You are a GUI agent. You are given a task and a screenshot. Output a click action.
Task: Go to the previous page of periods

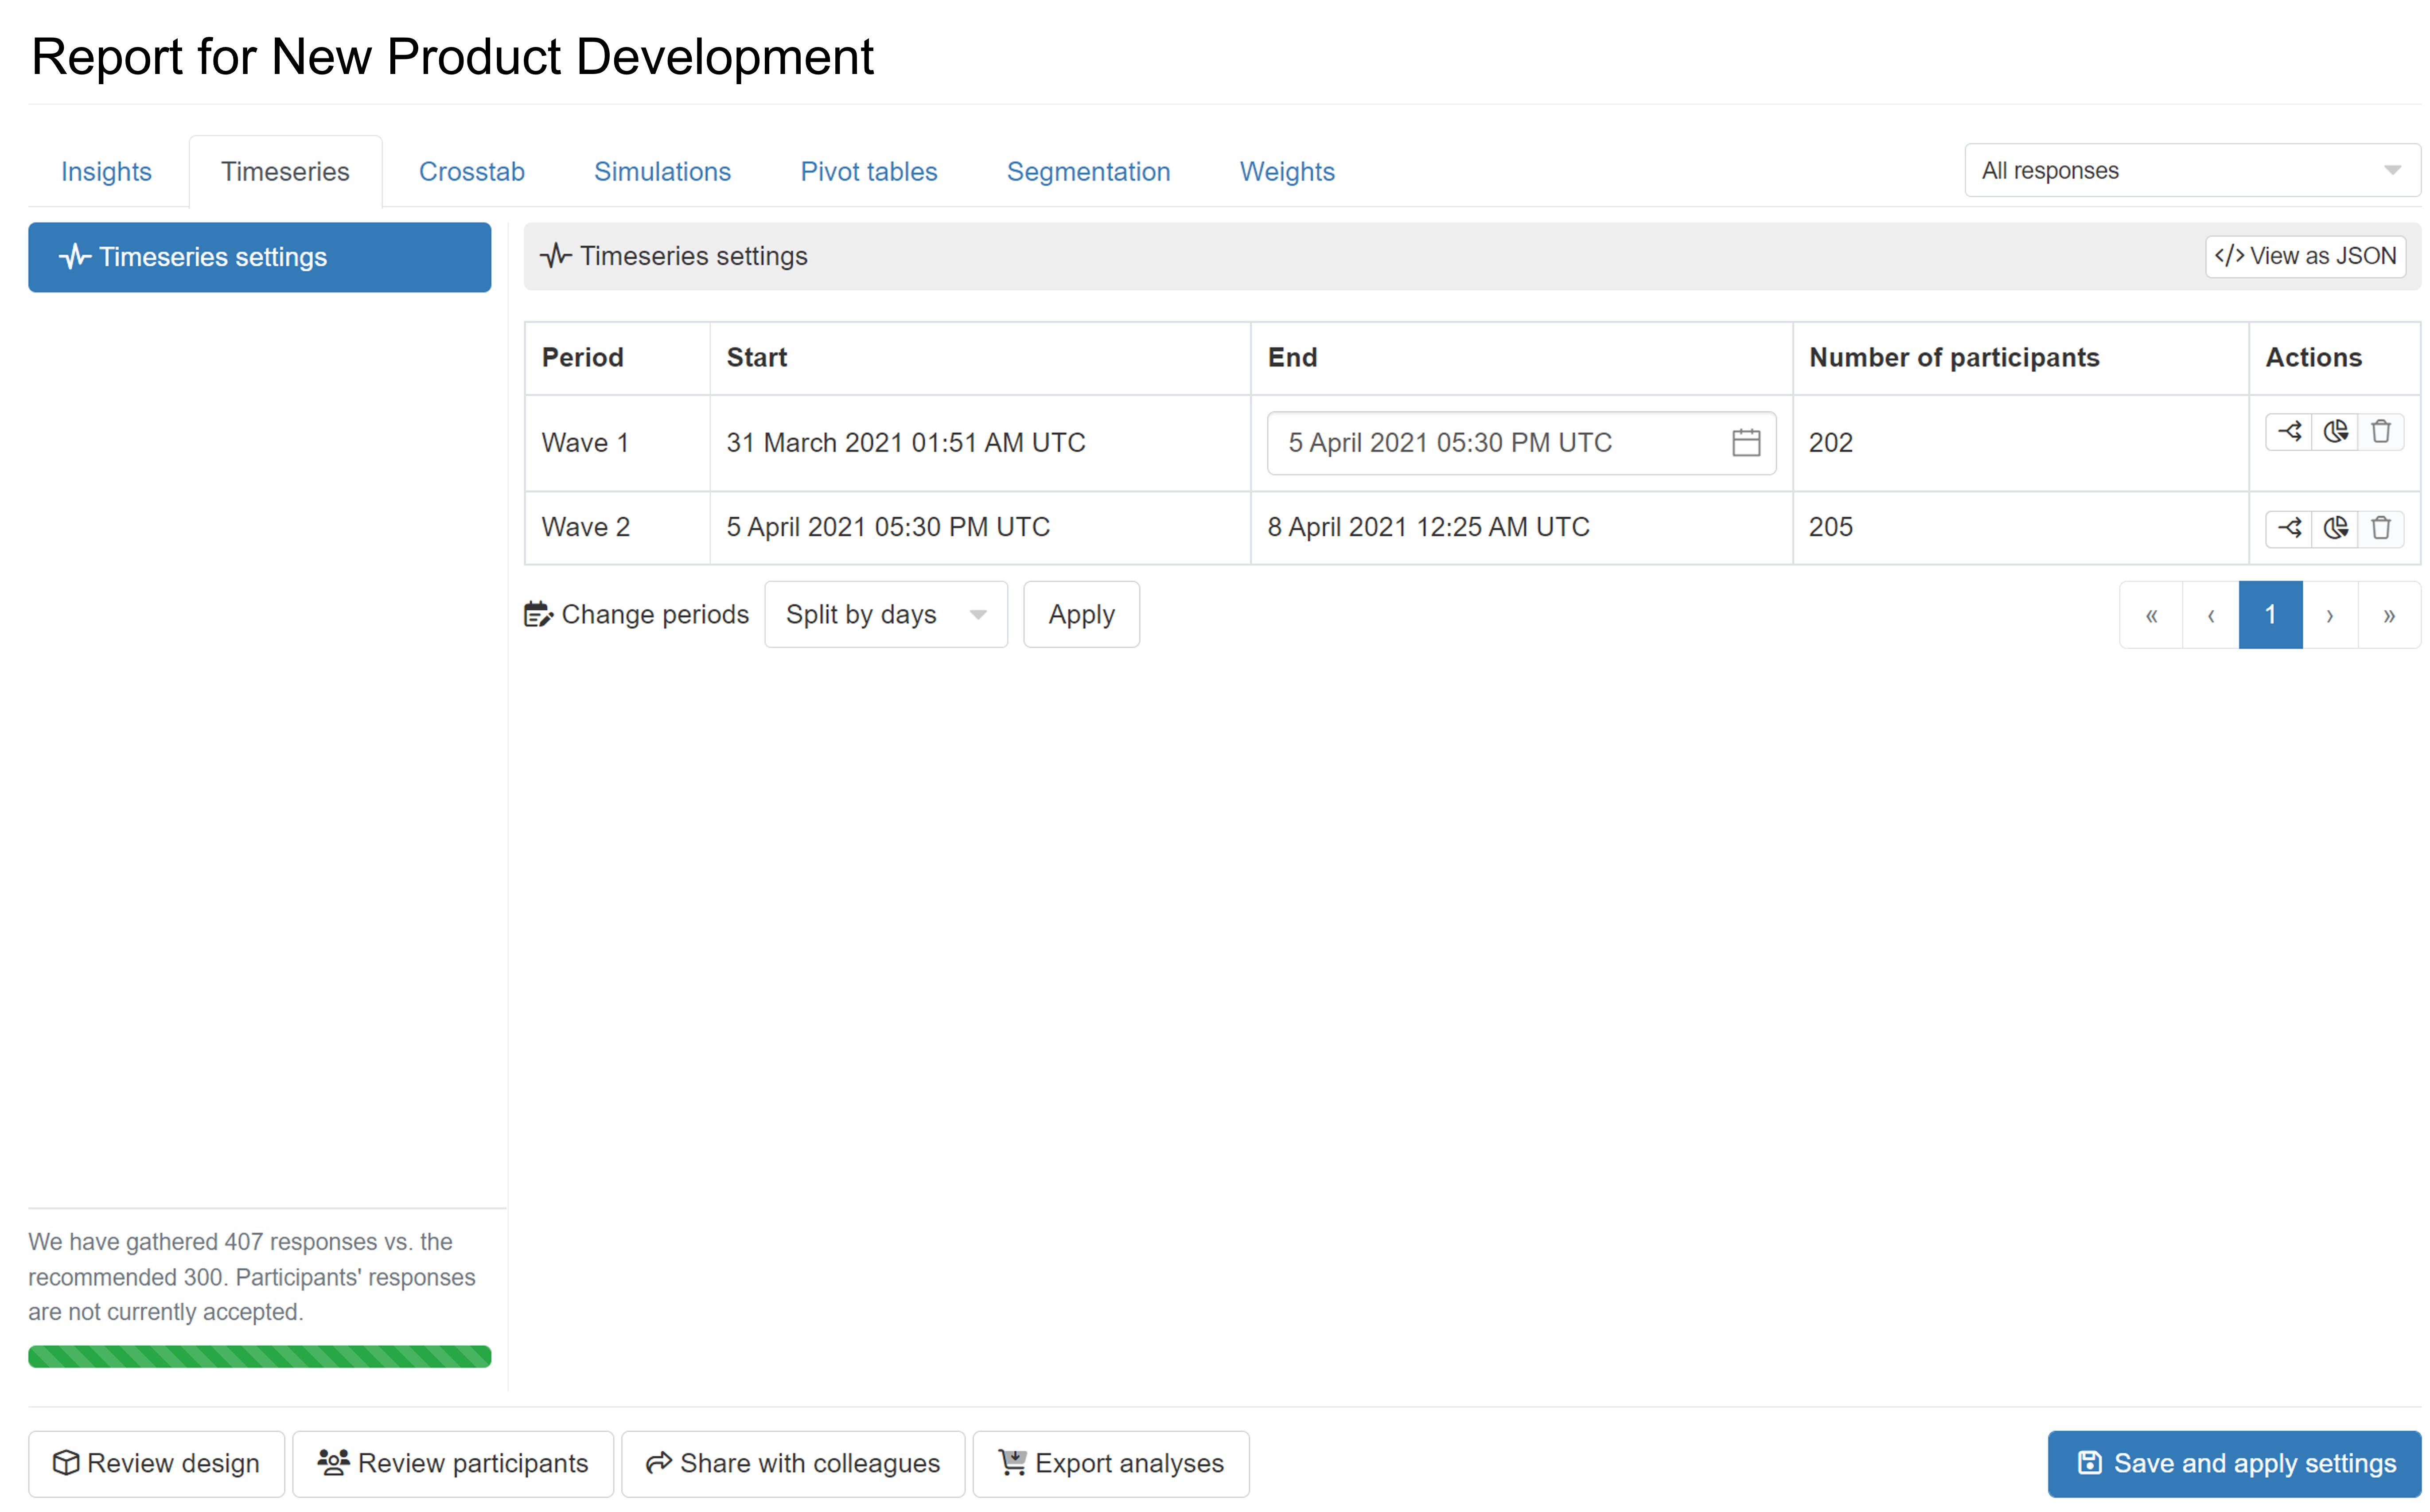[x=2211, y=614]
